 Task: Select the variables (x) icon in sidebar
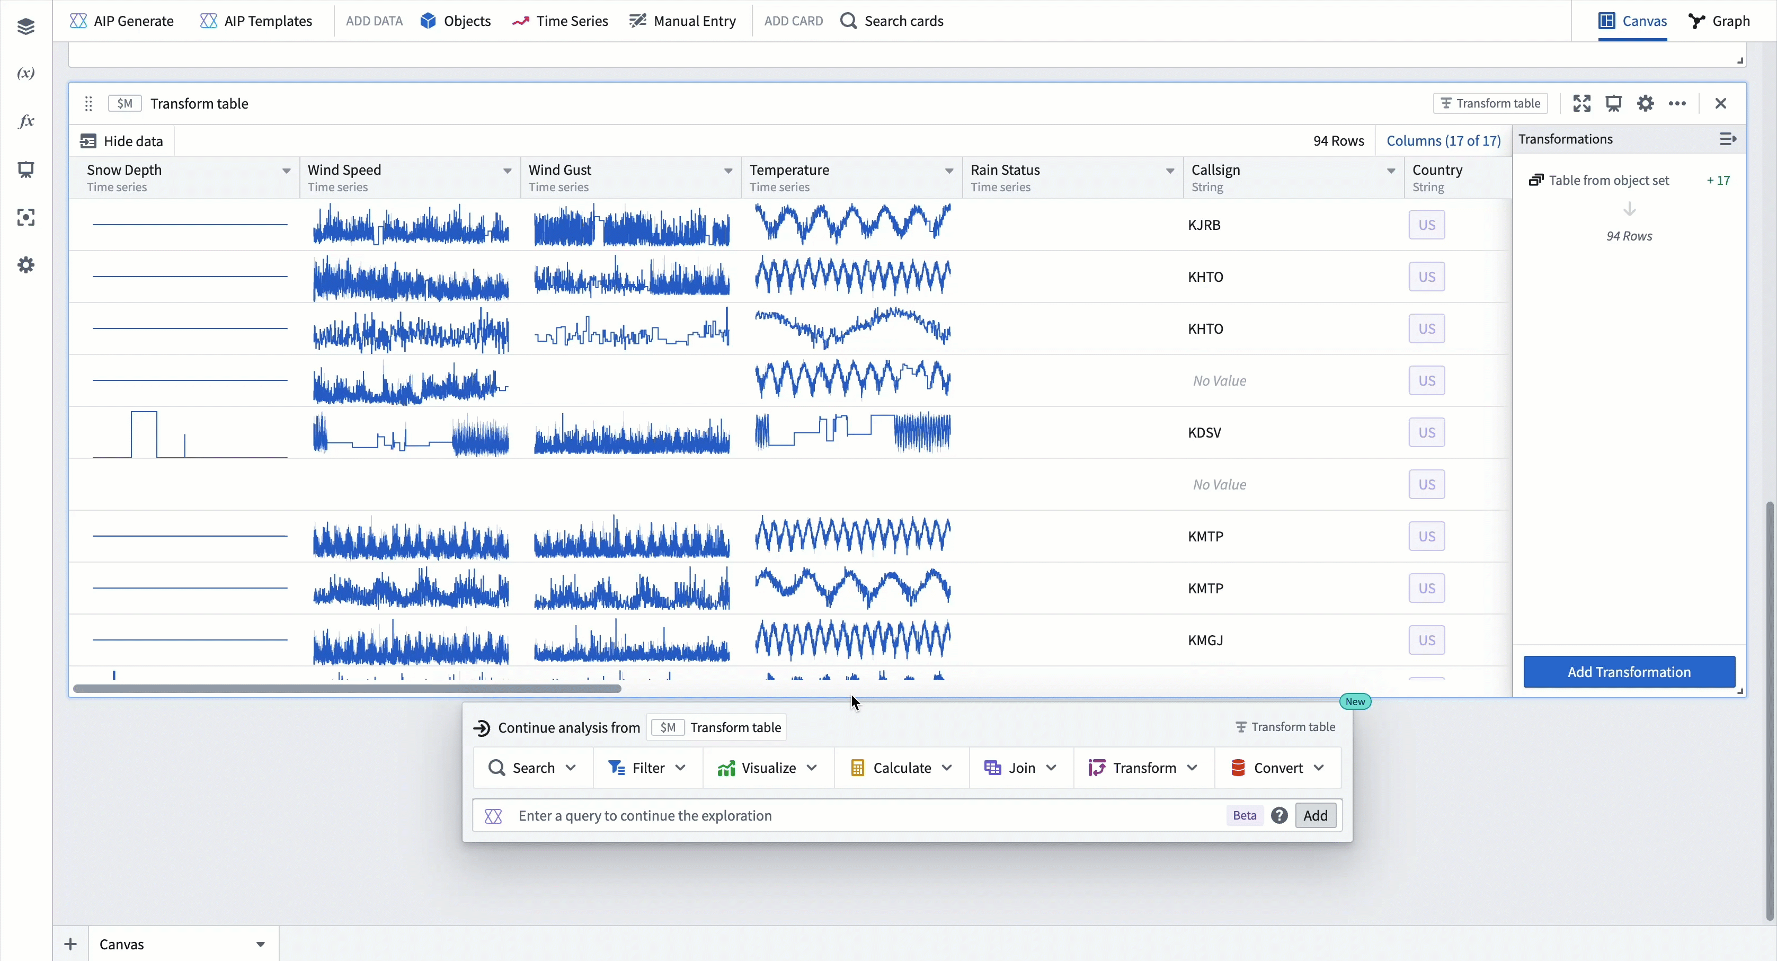tap(25, 73)
